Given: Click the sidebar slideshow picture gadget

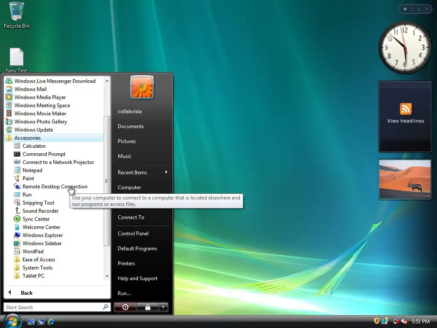Looking at the screenshot, I should pos(405,179).
